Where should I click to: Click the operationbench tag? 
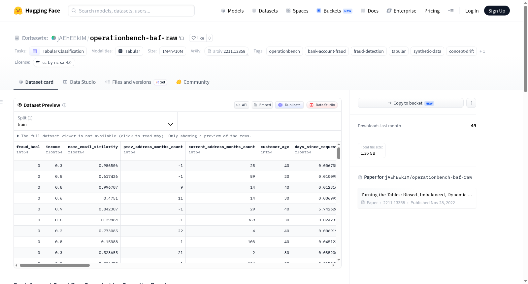coord(284,51)
